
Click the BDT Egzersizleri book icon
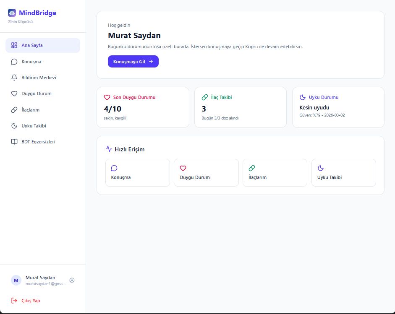pyautogui.click(x=13, y=142)
